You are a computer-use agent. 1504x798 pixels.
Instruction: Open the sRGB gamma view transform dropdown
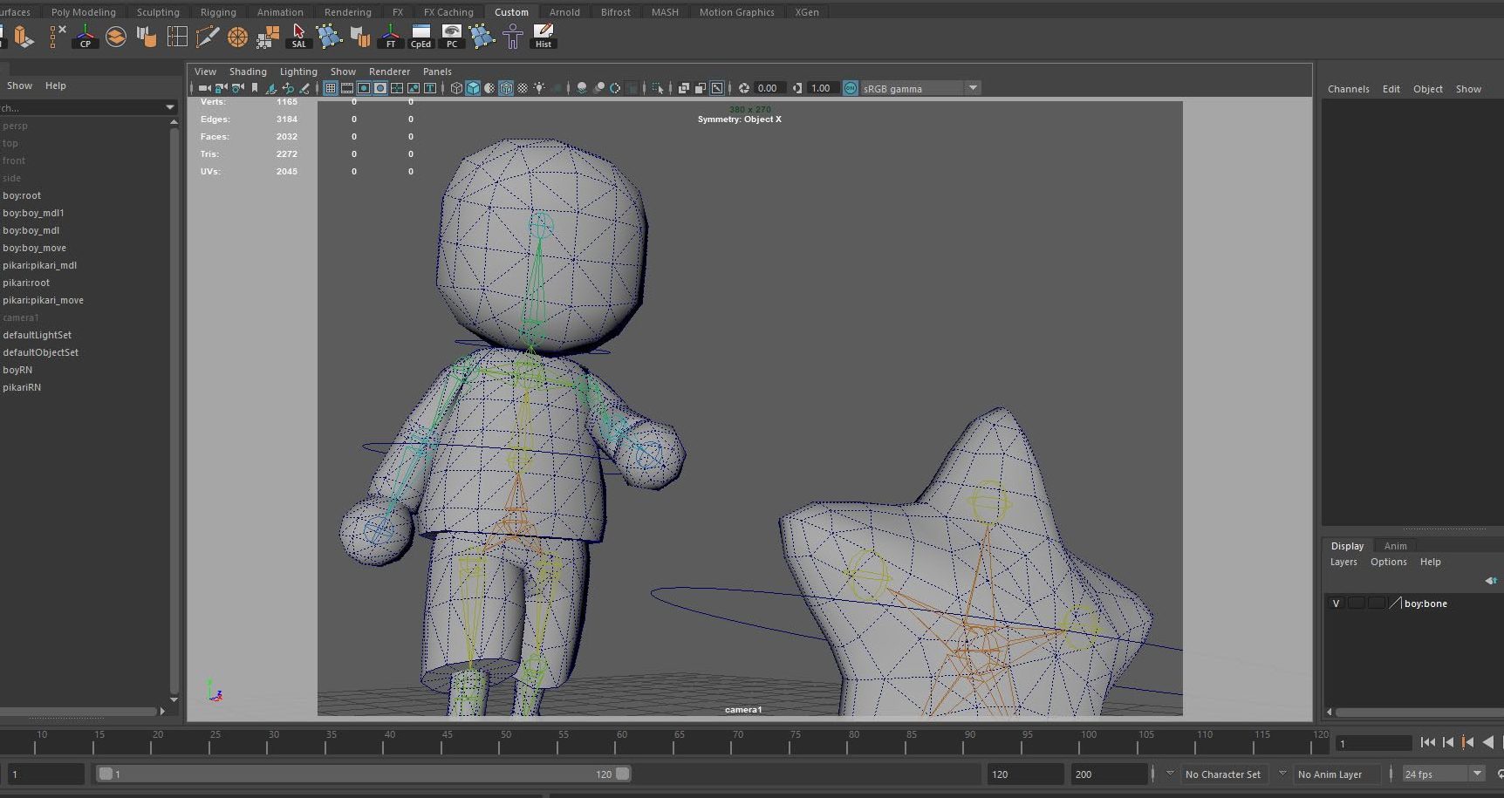coord(973,88)
